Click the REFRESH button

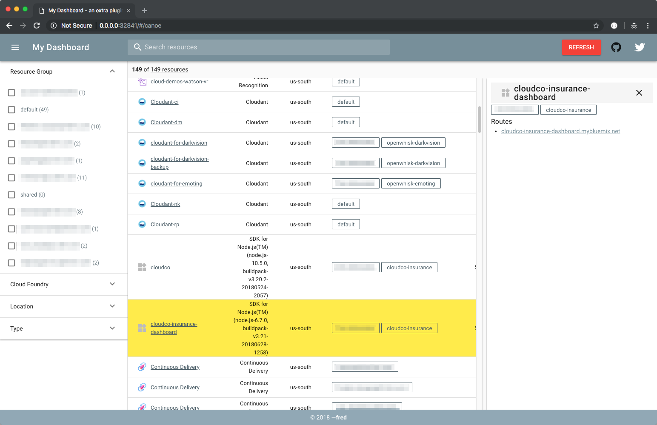click(581, 47)
